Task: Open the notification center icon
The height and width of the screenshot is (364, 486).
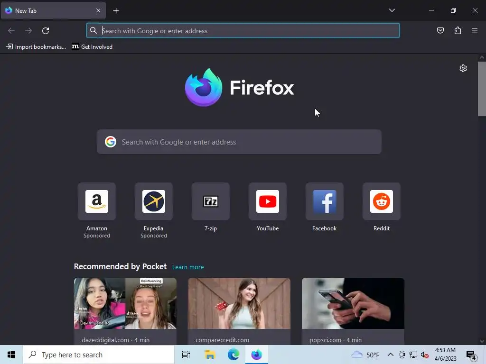Action: [x=471, y=355]
